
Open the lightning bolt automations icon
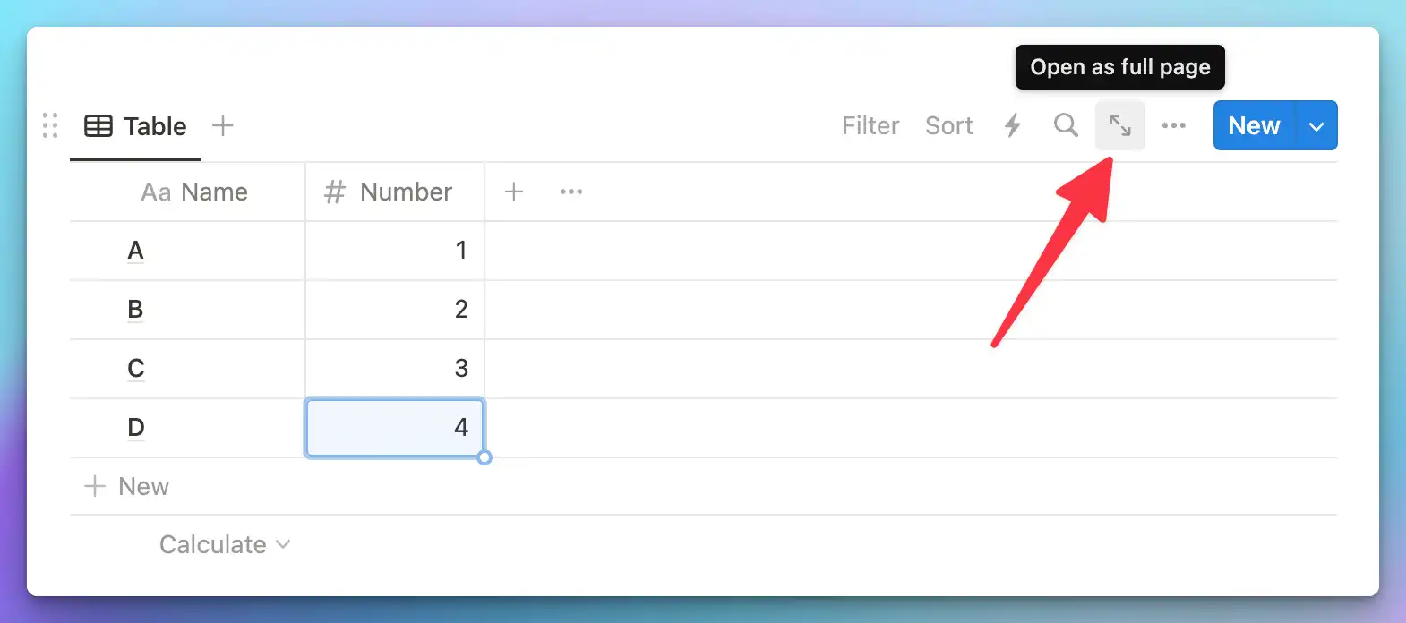pyautogui.click(x=1013, y=125)
